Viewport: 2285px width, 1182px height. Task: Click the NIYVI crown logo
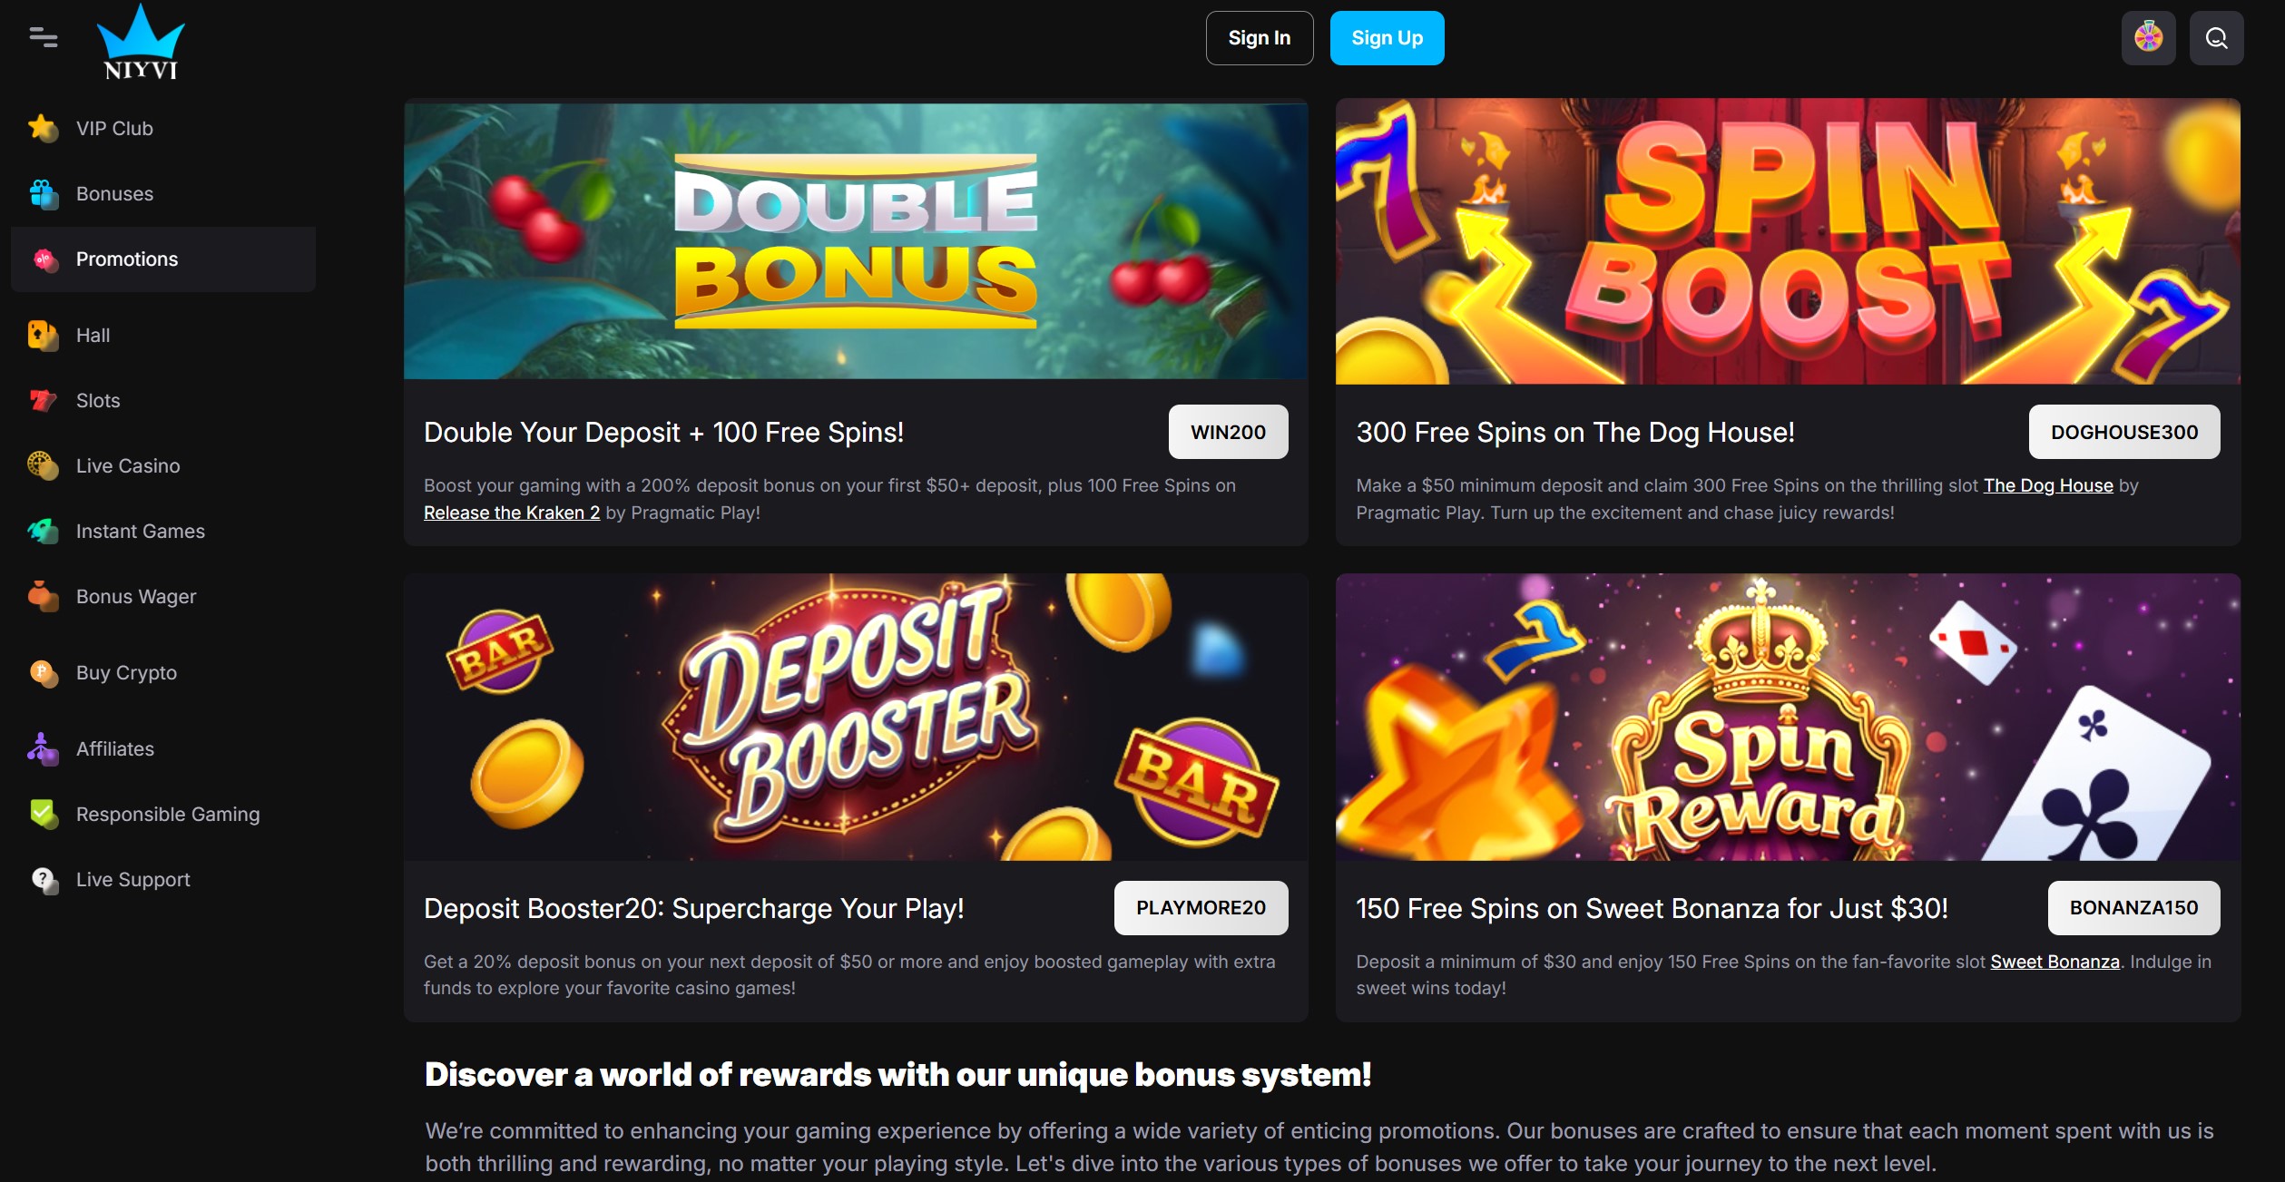pos(141,42)
